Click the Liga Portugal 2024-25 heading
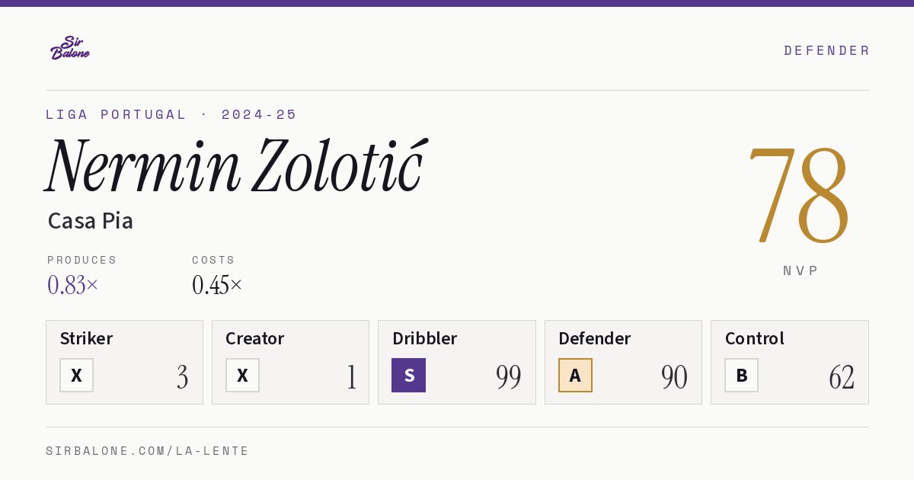The width and height of the screenshot is (914, 480). [x=171, y=114]
